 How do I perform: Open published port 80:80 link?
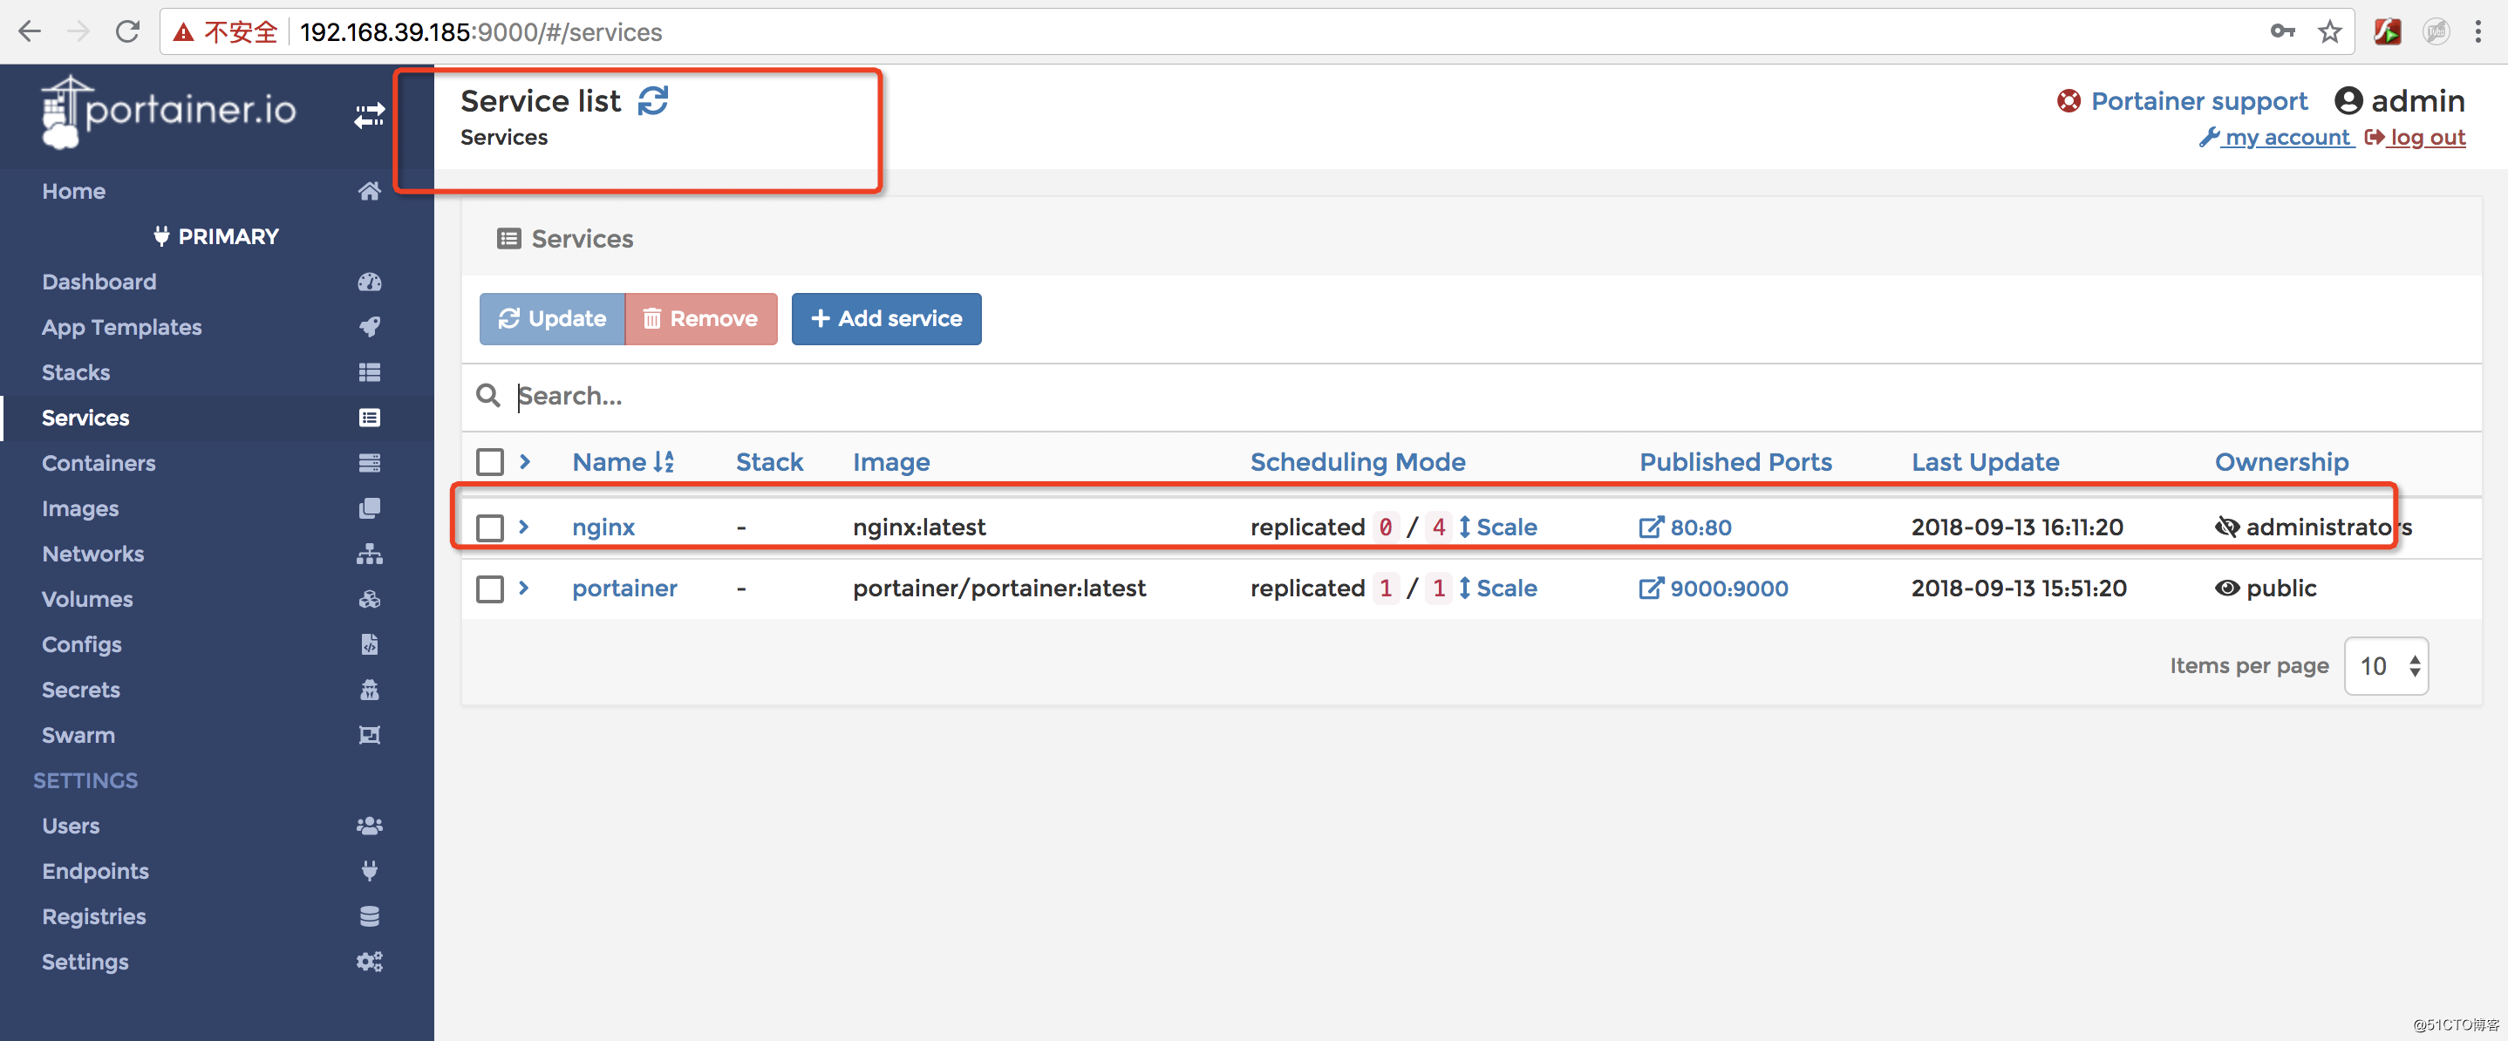tap(1686, 527)
